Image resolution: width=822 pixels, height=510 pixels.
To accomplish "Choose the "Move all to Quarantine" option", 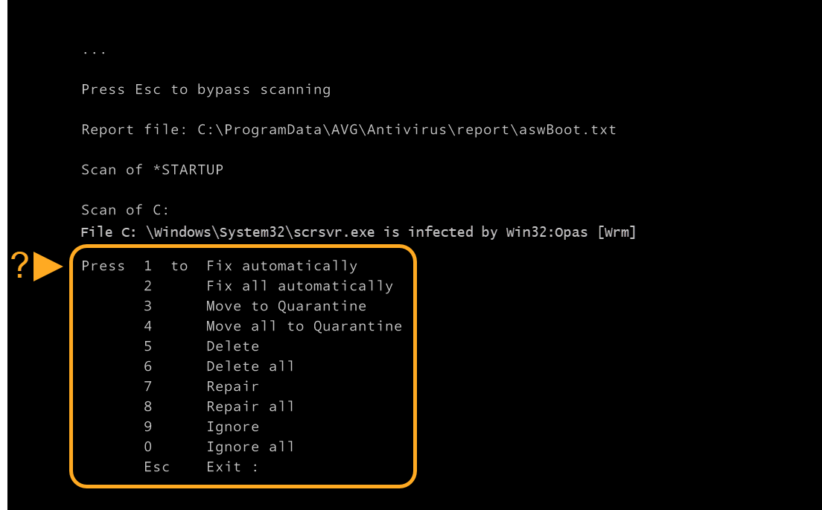I will pos(304,326).
